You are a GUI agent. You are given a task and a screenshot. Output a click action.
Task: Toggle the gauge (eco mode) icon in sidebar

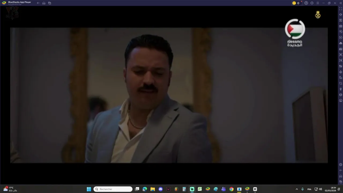(341, 101)
